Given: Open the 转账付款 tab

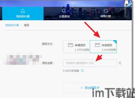Looking at the screenshot, I should point(105,13).
